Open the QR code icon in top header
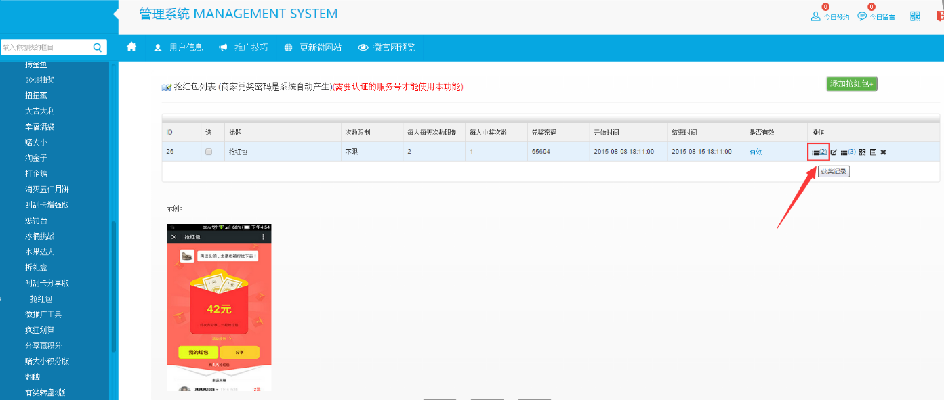Screen dimensions: 944x400 (915, 16)
